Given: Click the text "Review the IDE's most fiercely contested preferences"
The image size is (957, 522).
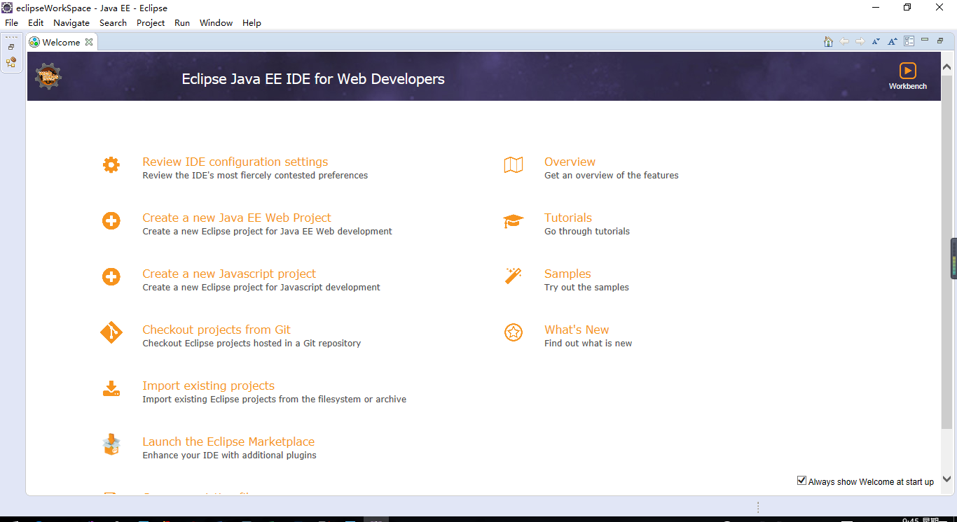Looking at the screenshot, I should pos(255,176).
